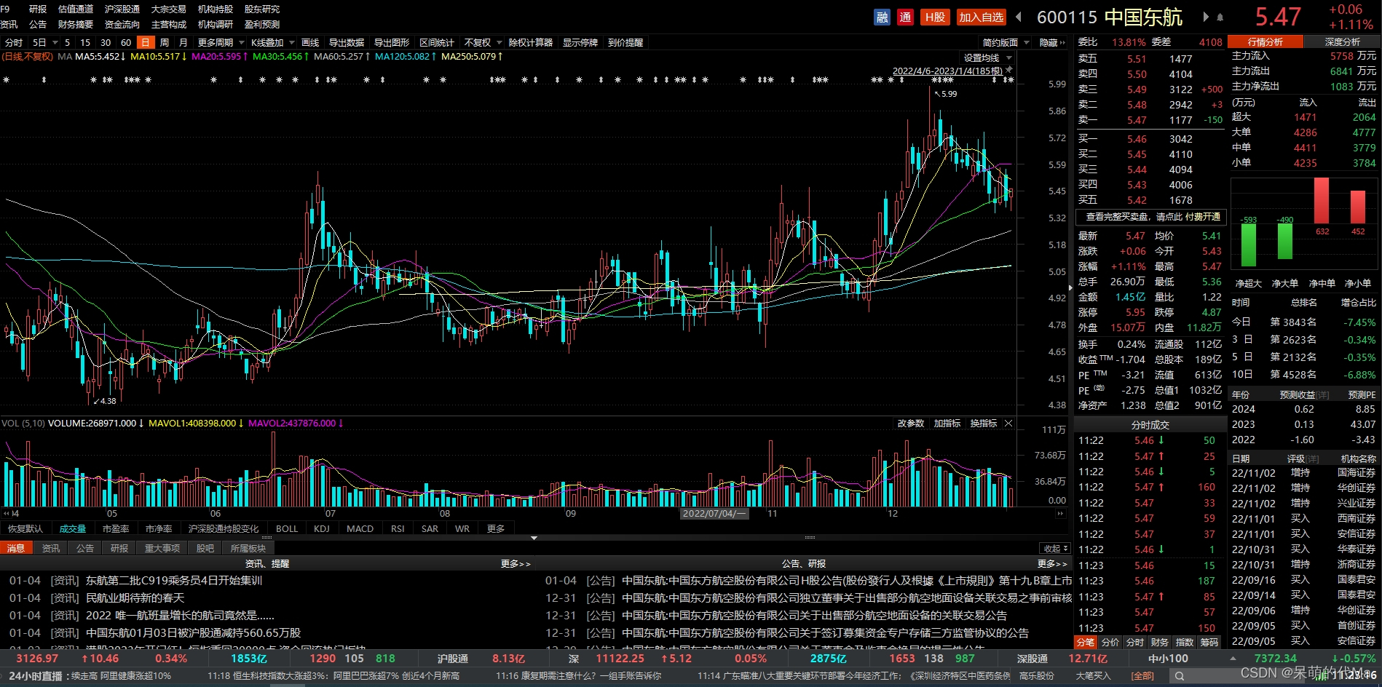Collapse side panel with 隐藏
The width and height of the screenshot is (1382, 687).
click(1052, 42)
